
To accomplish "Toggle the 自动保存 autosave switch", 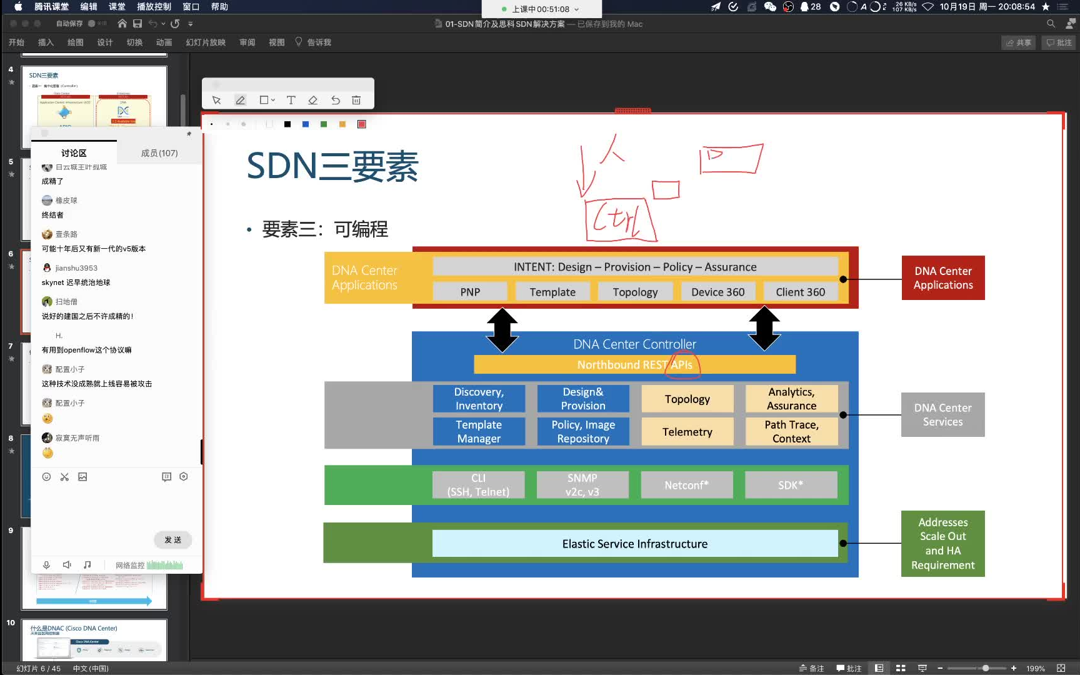I will (97, 24).
